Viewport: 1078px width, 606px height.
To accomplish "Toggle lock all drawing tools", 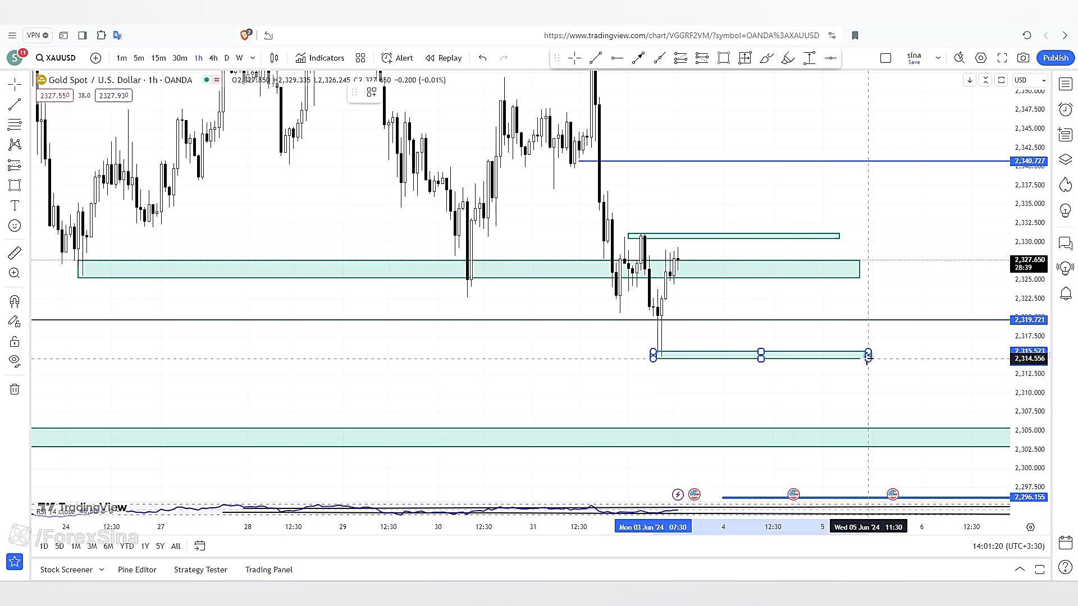I will [15, 342].
